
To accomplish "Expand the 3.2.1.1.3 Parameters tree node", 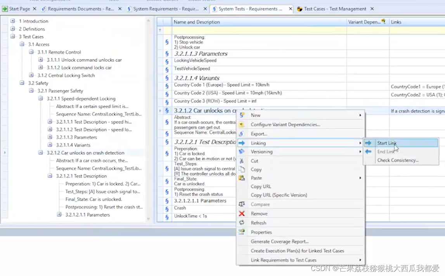I will point(50,137).
